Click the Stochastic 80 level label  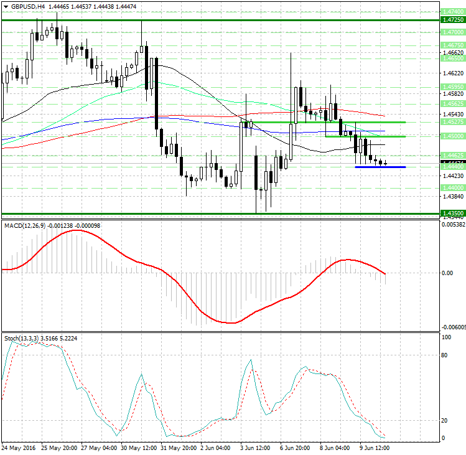click(x=445, y=355)
